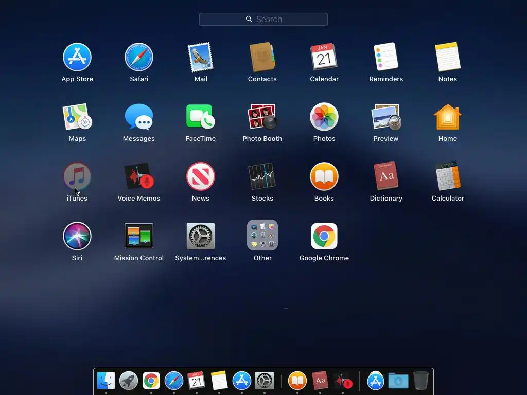This screenshot has width=527, height=395.
Task: Open System Preferences gear in the Dock
Action: point(265,381)
